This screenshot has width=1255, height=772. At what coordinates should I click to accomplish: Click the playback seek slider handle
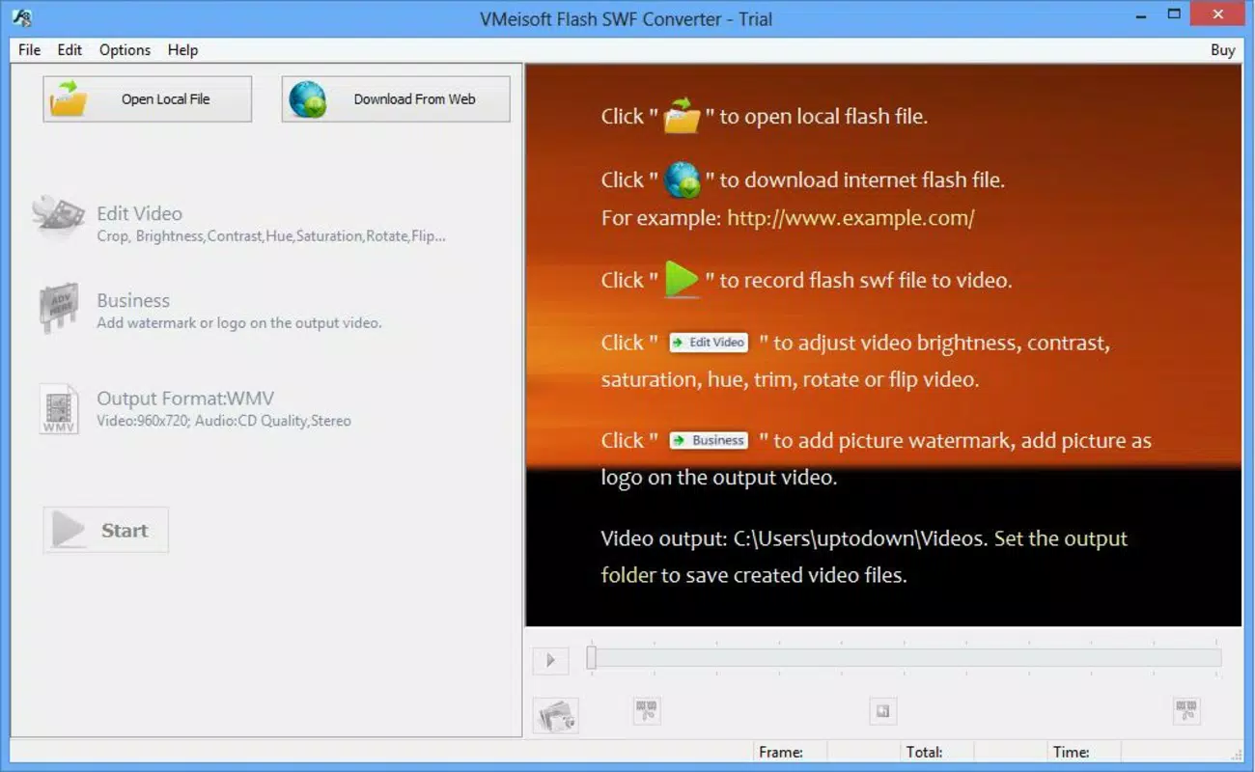(592, 658)
